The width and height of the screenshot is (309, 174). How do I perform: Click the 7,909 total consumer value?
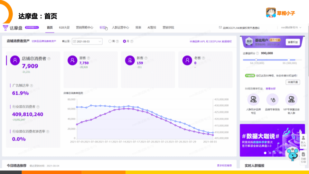(x=30, y=66)
